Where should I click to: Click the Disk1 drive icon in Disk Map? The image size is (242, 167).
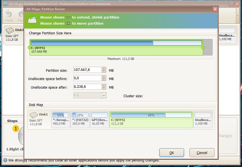point(34,115)
